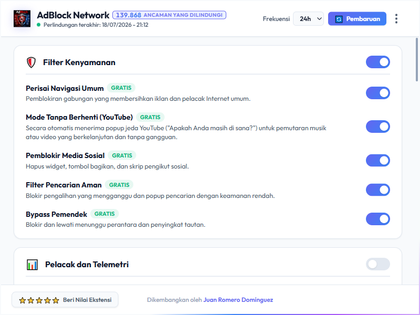This screenshot has width=420, height=315.
Task: Turn off Perisai Navigasi Umum switch
Action: click(x=377, y=93)
